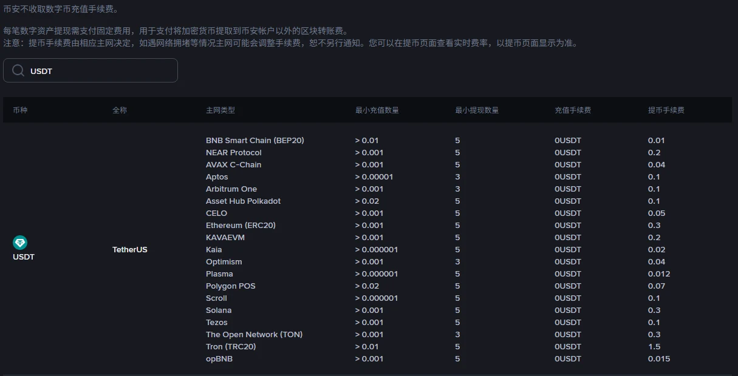Click the 全称 column header

(x=120, y=110)
